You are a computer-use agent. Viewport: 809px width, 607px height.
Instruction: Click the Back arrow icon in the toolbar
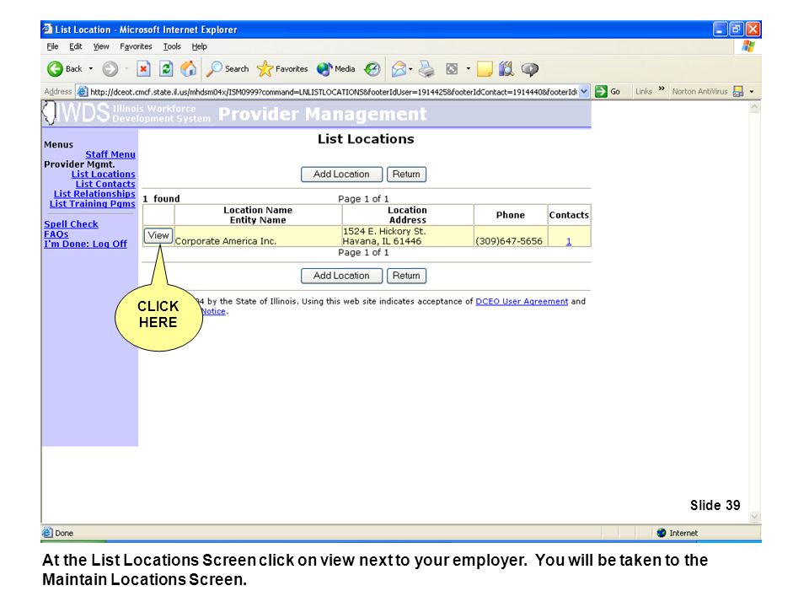click(55, 68)
